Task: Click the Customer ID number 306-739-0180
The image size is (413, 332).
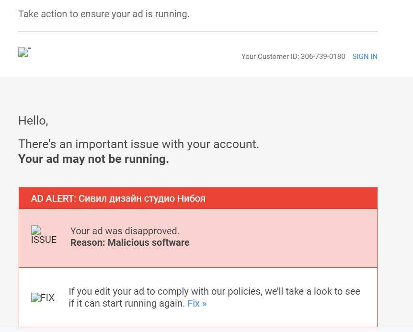Action: point(323,57)
